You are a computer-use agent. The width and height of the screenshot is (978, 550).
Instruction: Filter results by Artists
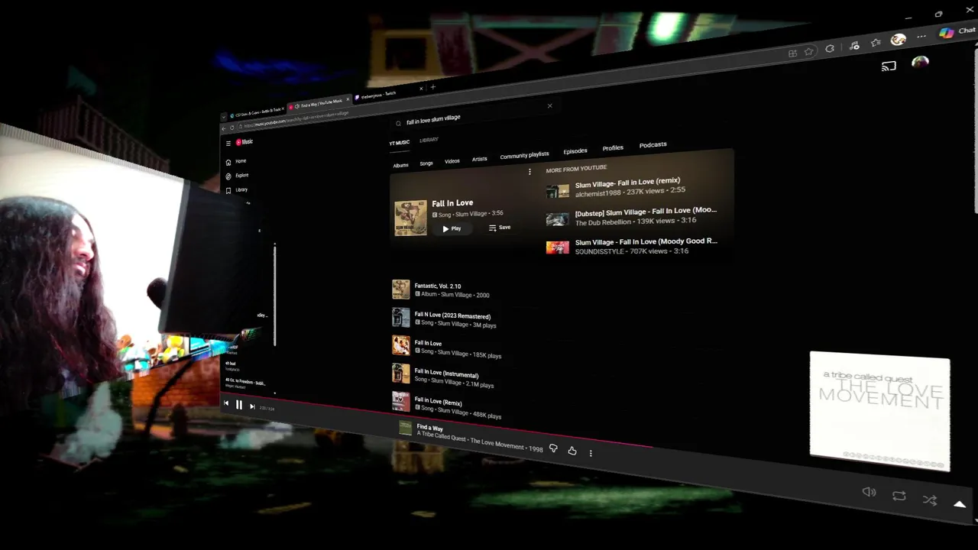pyautogui.click(x=480, y=159)
